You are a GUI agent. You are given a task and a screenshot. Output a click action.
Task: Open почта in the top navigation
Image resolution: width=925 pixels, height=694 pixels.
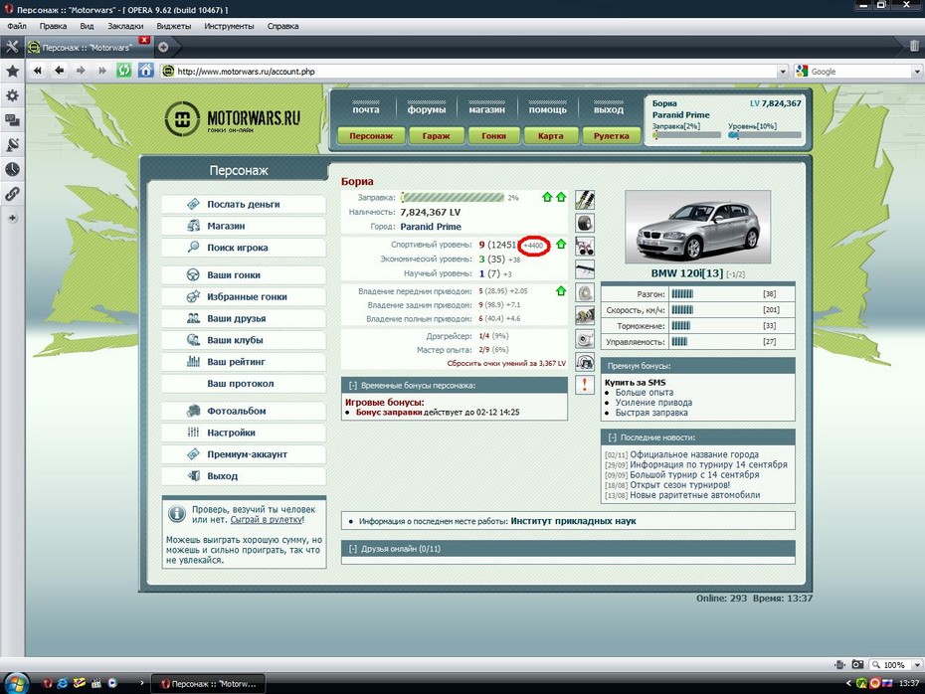click(366, 109)
